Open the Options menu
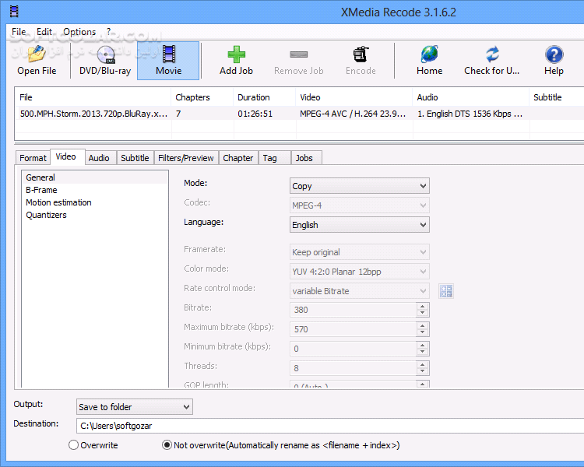 tap(79, 32)
